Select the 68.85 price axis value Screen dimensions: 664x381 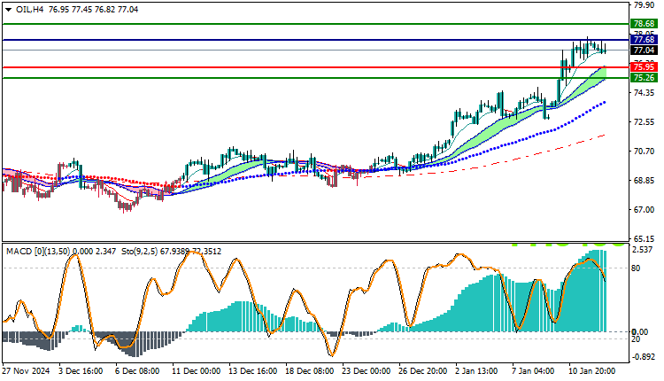[x=644, y=181]
